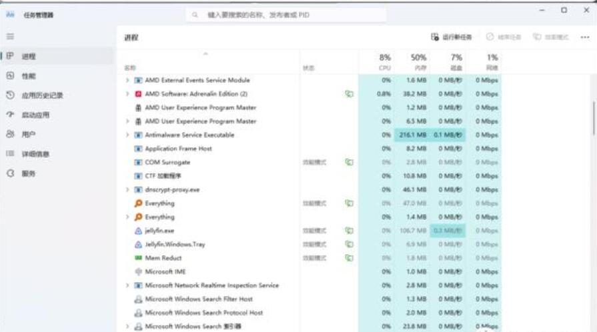This screenshot has width=597, height=332.
Task: Open the three-dots more options menu
Action: 585,37
